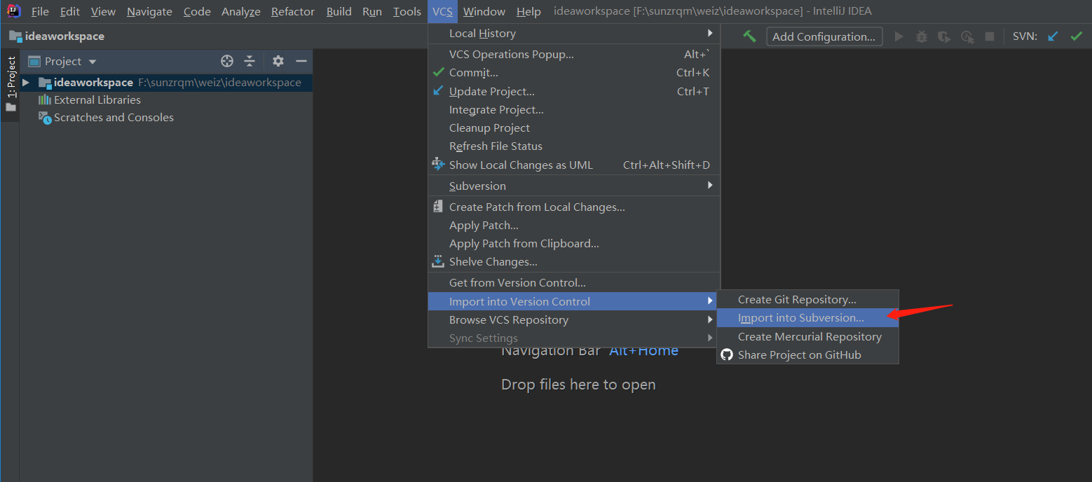Click the ideaworkspace project path text

219,83
